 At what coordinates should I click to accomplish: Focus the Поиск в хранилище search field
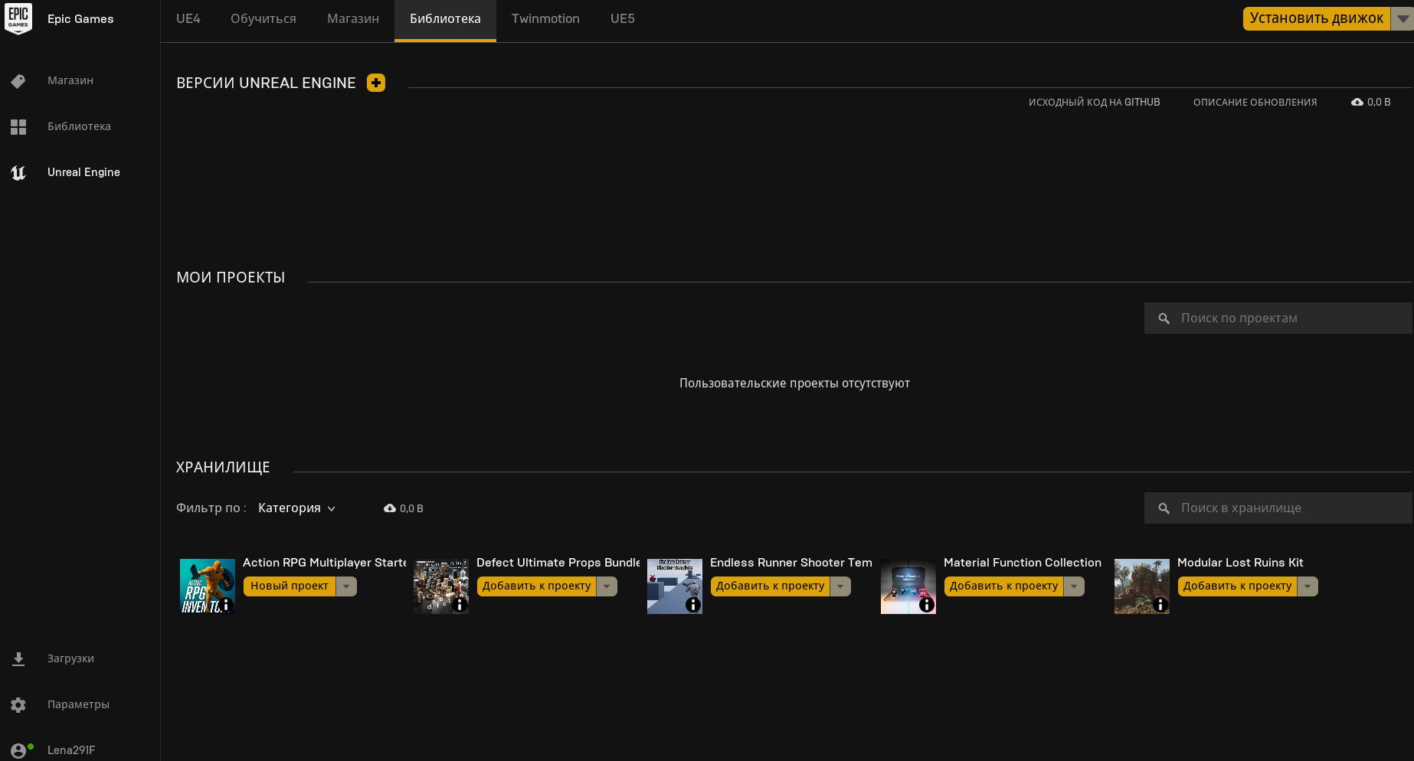[1278, 508]
